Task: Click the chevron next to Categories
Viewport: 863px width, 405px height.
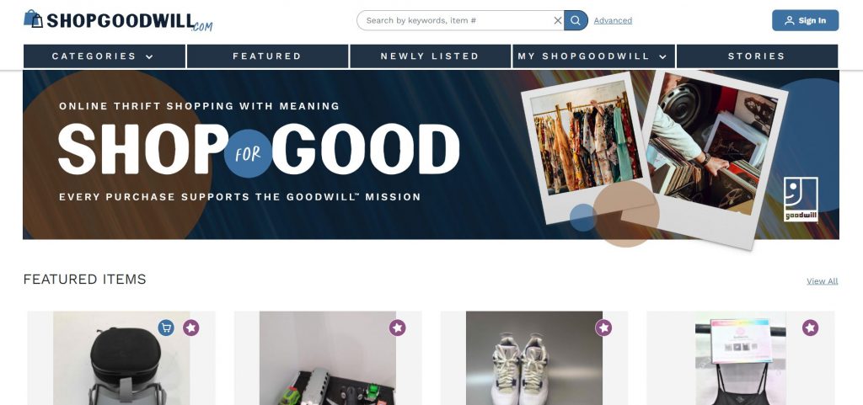Action: [x=149, y=56]
